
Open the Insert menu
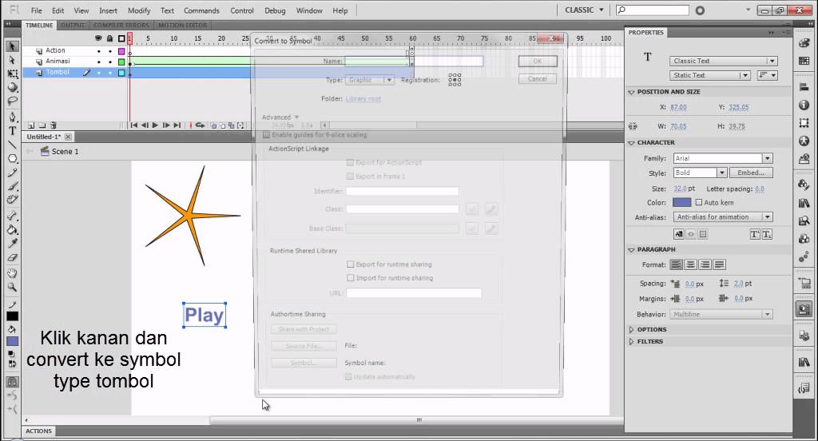(x=108, y=10)
